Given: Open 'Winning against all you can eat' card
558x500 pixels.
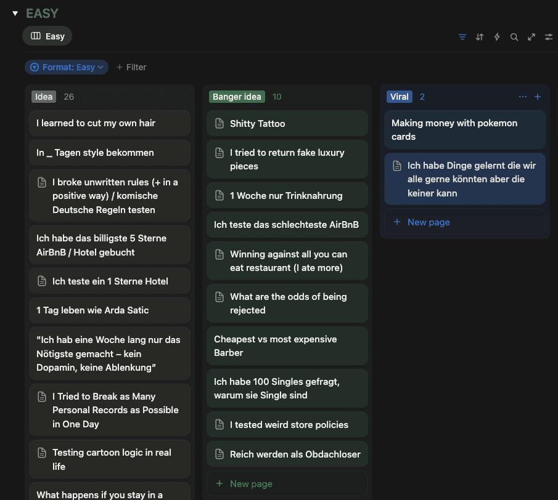Looking at the screenshot, I should pyautogui.click(x=287, y=261).
